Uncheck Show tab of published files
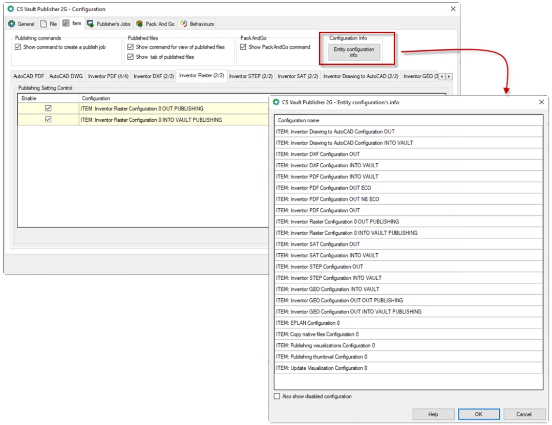 click(x=131, y=57)
